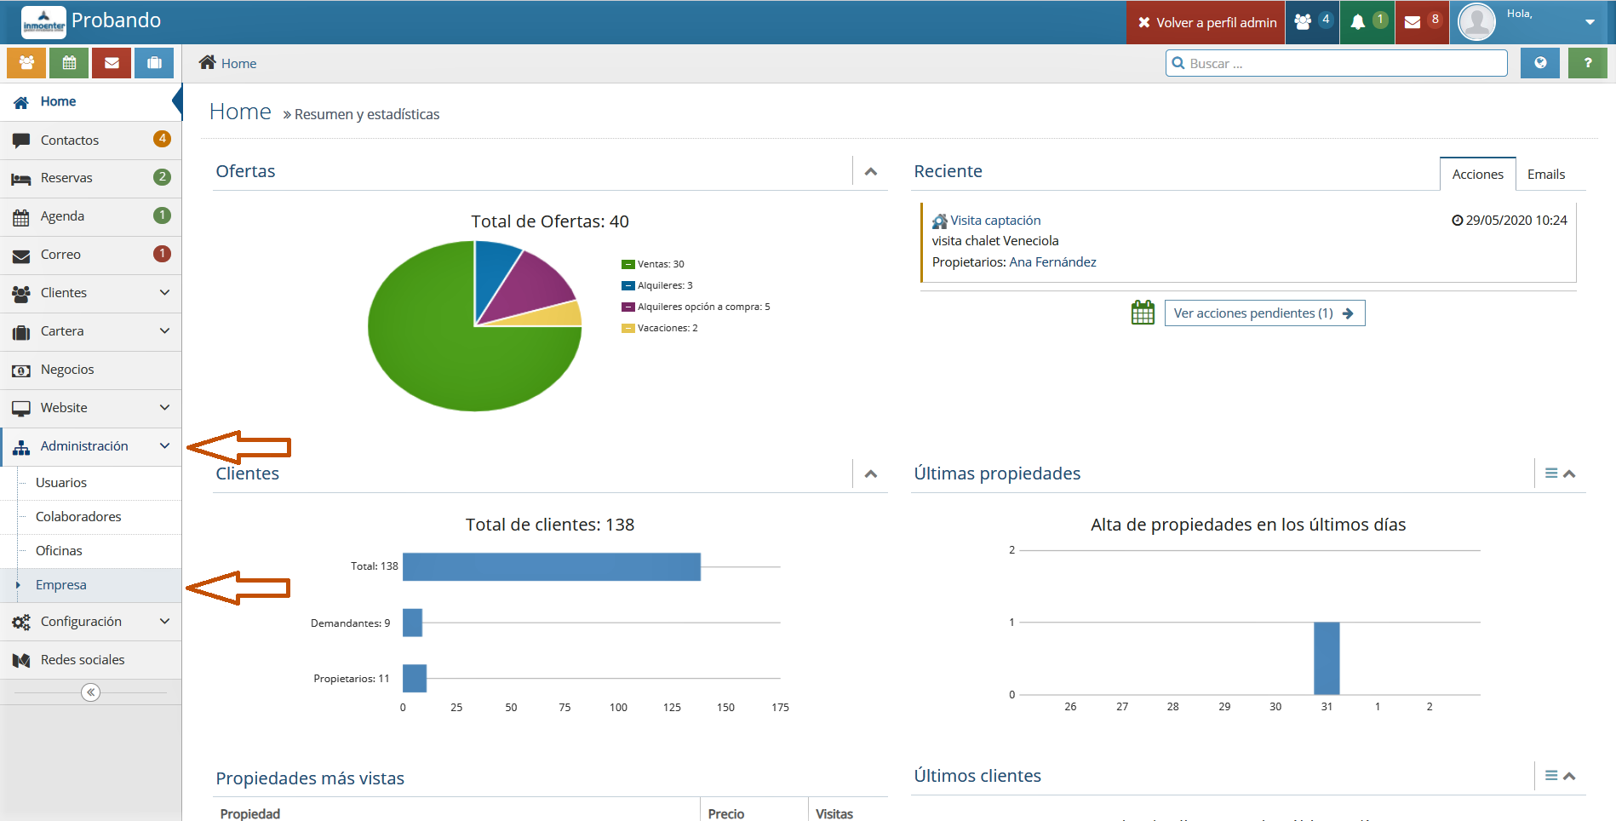
Task: Toggle Ventas legend entry in pie chart
Action: (x=653, y=264)
